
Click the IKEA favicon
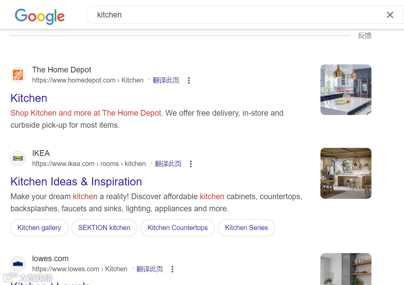pos(18,158)
